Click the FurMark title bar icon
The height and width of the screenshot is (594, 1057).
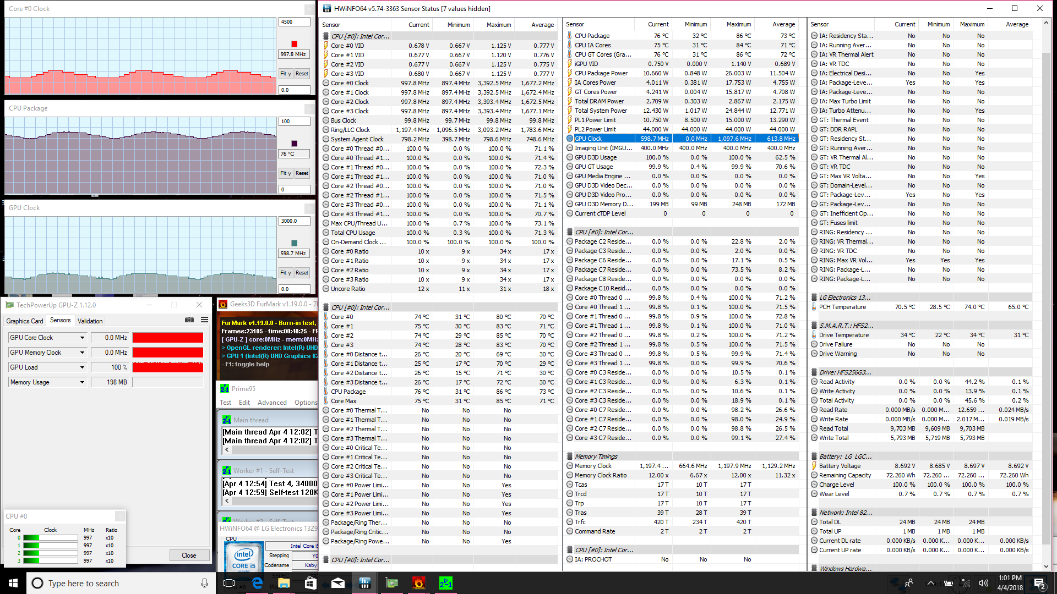pos(223,304)
